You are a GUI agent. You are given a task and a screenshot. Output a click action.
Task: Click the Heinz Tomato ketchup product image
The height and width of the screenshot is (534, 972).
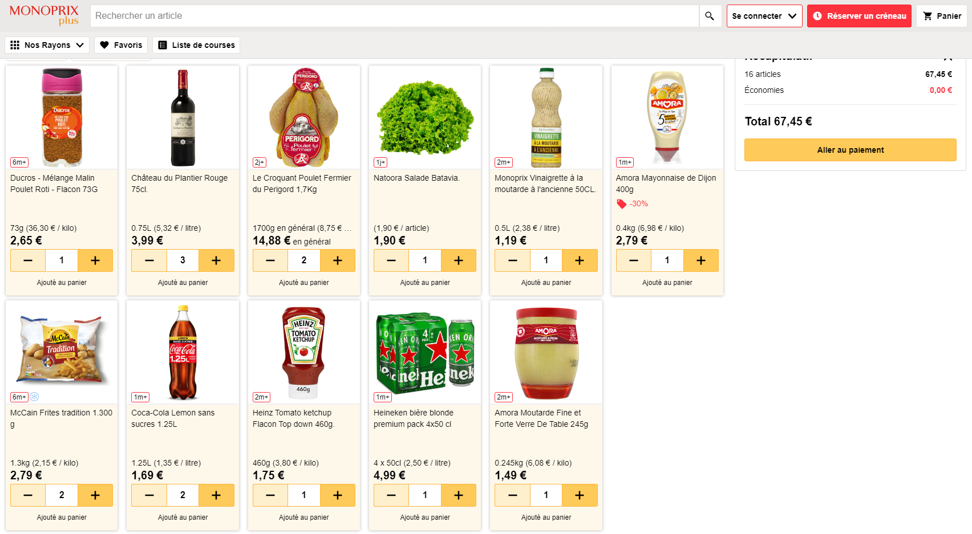click(x=303, y=352)
